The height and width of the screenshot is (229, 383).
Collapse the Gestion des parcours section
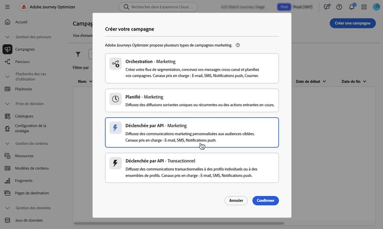click(8, 37)
